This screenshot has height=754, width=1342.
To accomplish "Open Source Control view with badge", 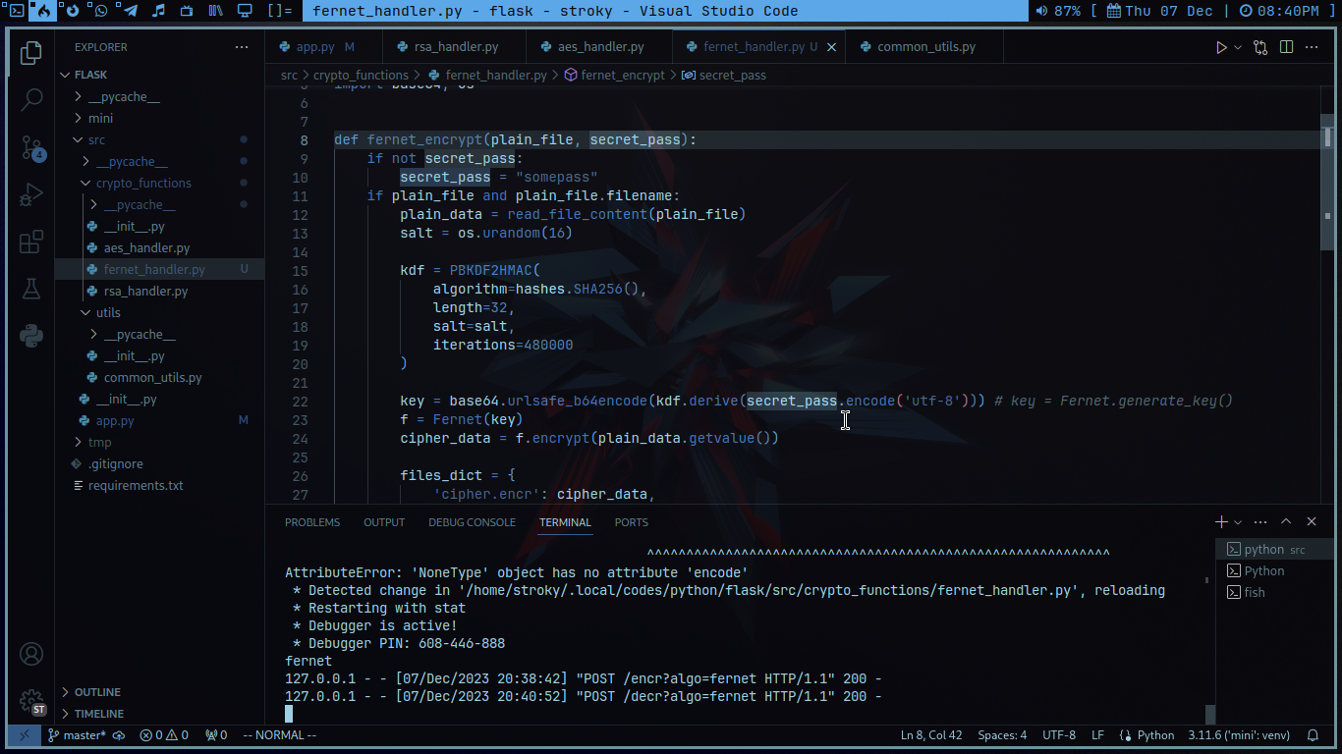I will point(31,147).
